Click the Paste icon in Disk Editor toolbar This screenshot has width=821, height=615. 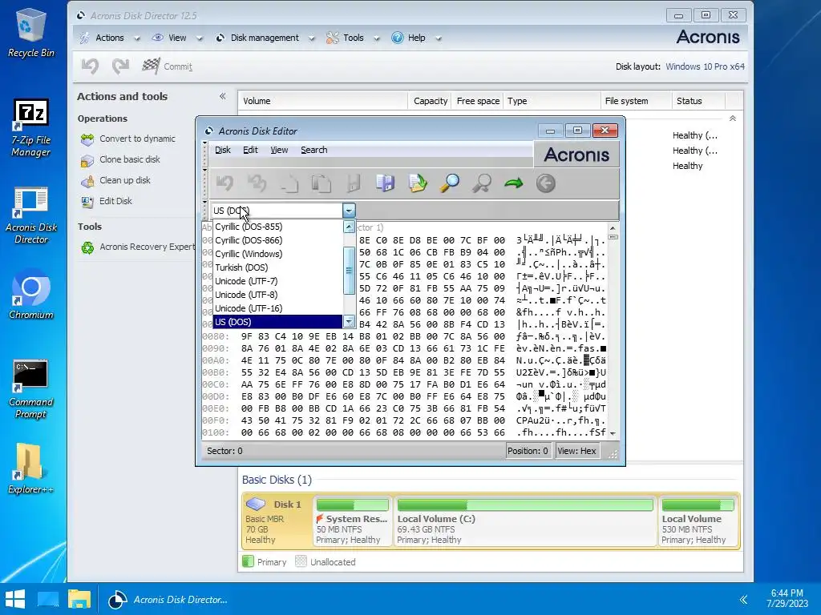[322, 183]
